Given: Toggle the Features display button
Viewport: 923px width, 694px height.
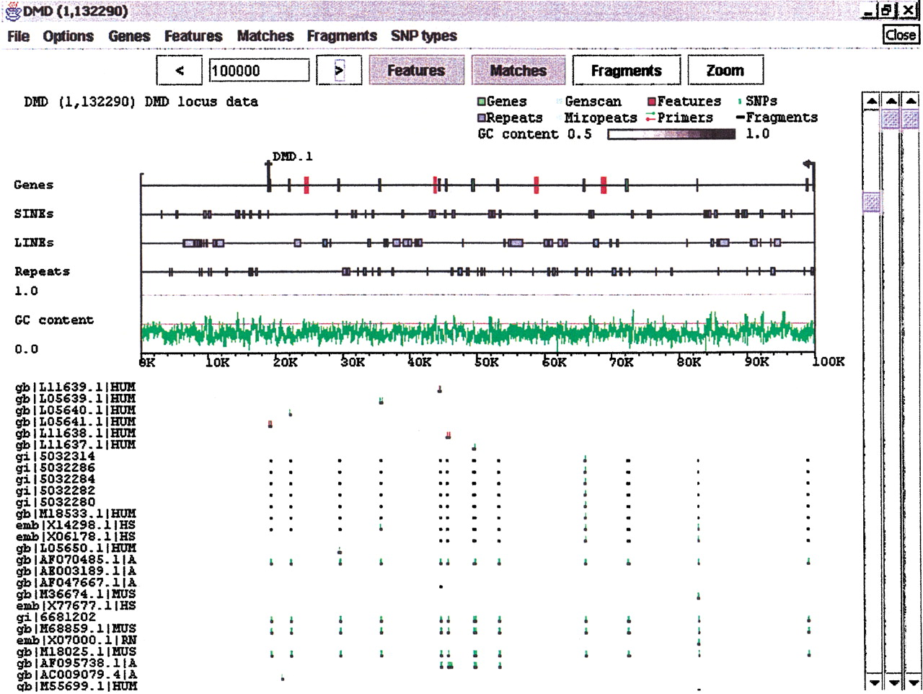Looking at the screenshot, I should [415, 71].
